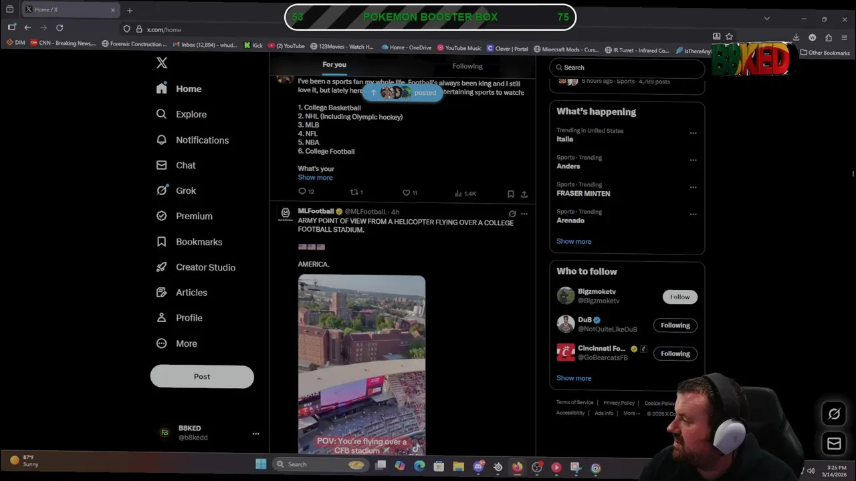Open the Privacy Policy link

(619, 404)
